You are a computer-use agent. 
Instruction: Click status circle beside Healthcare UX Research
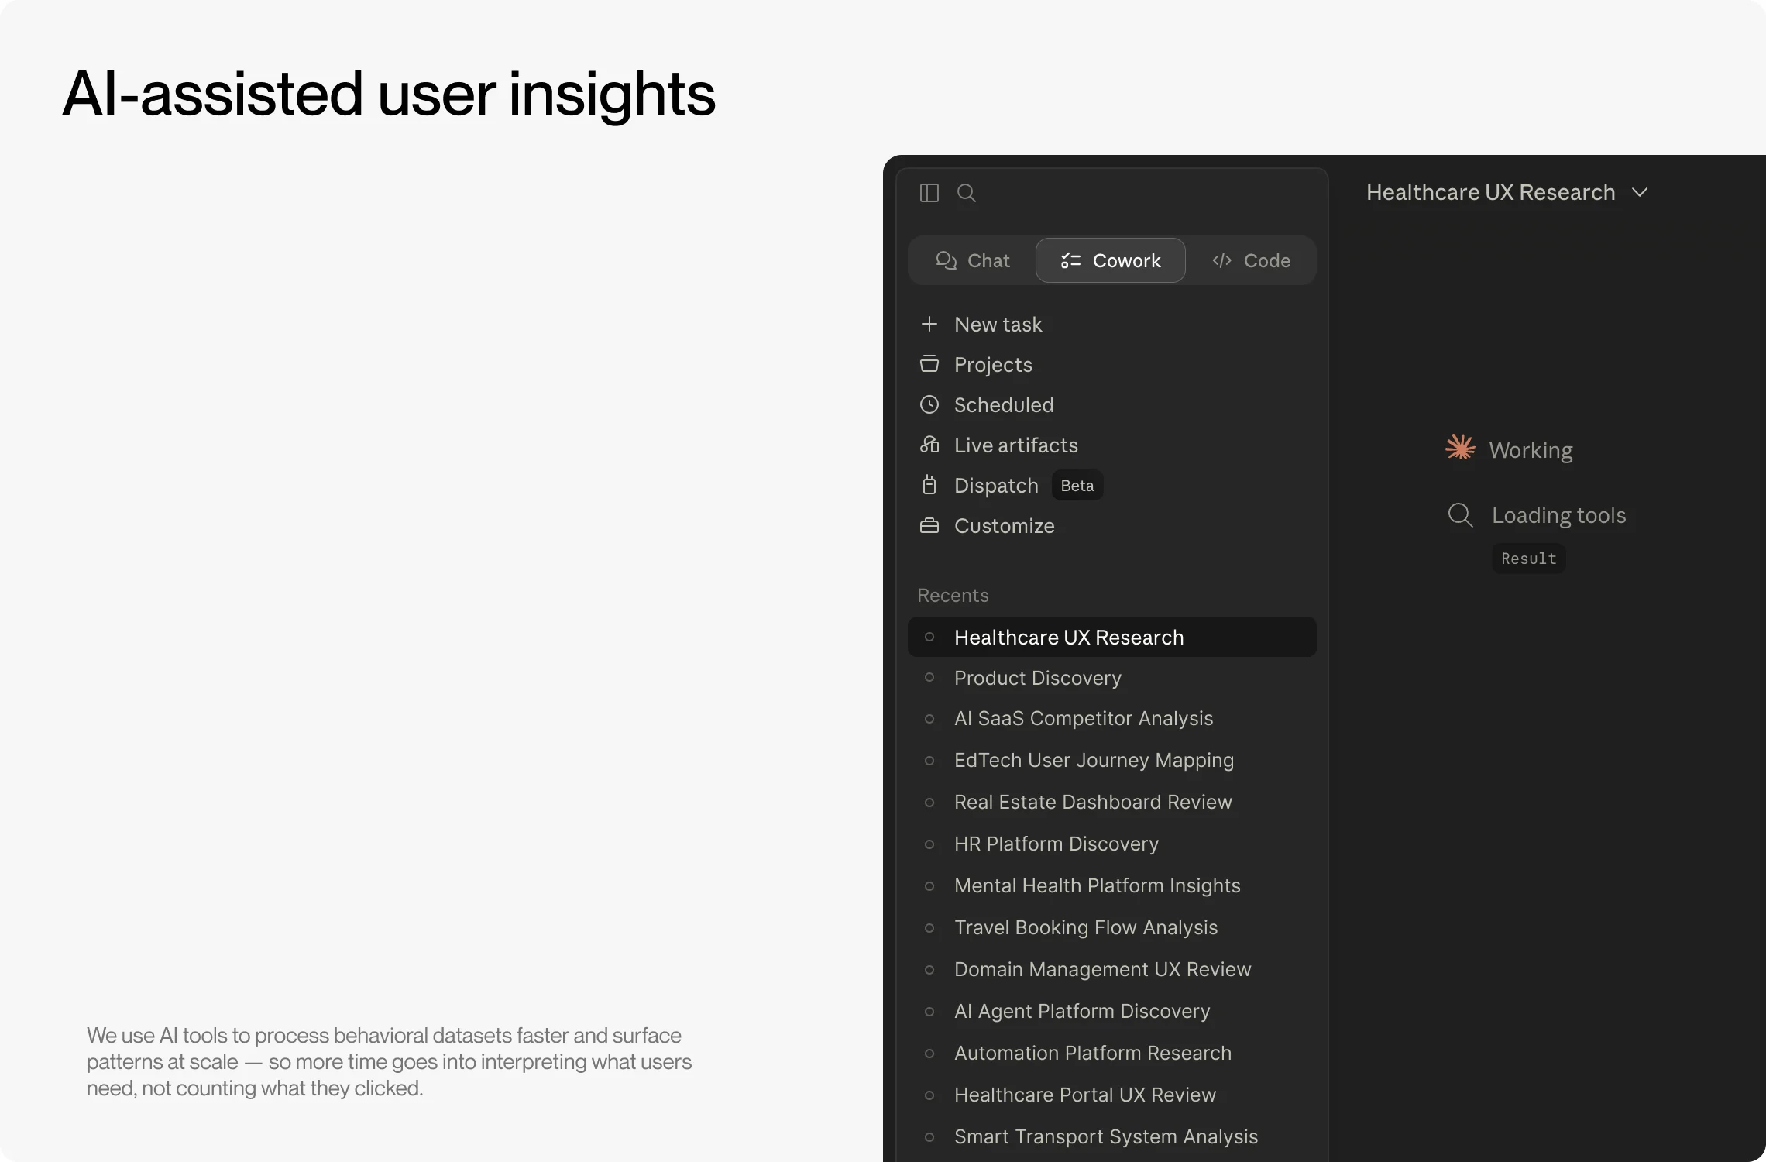point(929,637)
